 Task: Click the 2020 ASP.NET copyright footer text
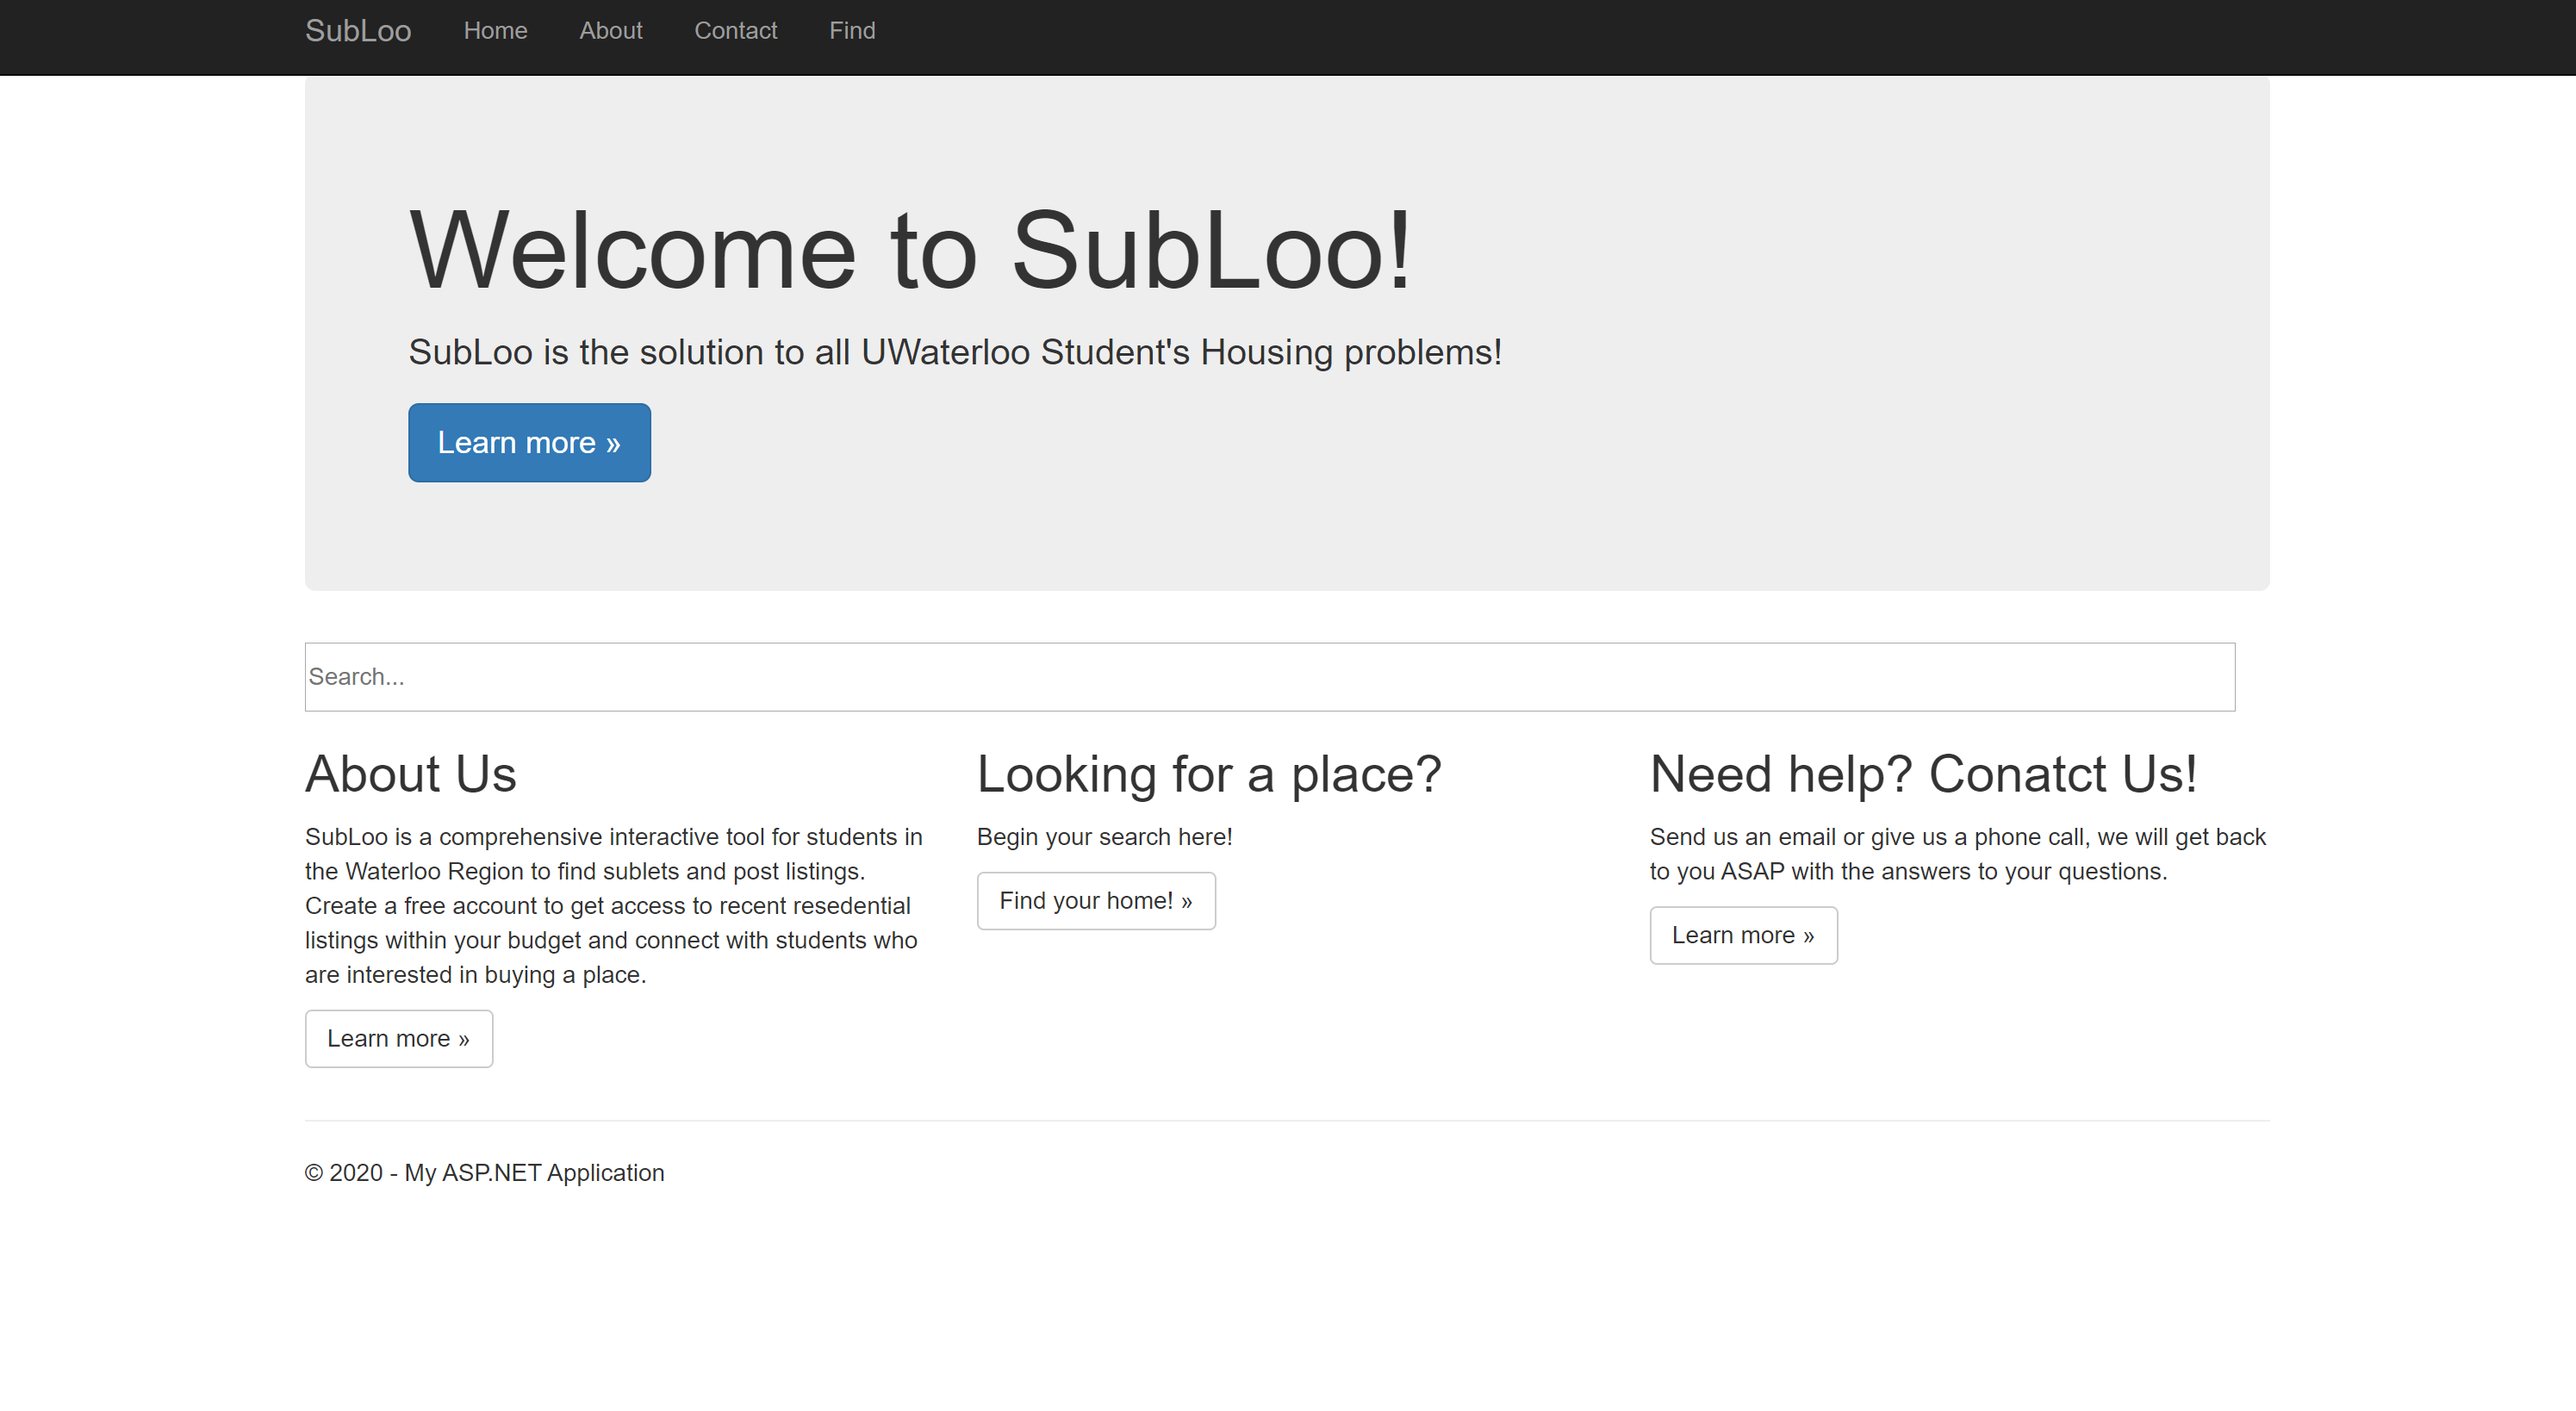click(484, 1172)
